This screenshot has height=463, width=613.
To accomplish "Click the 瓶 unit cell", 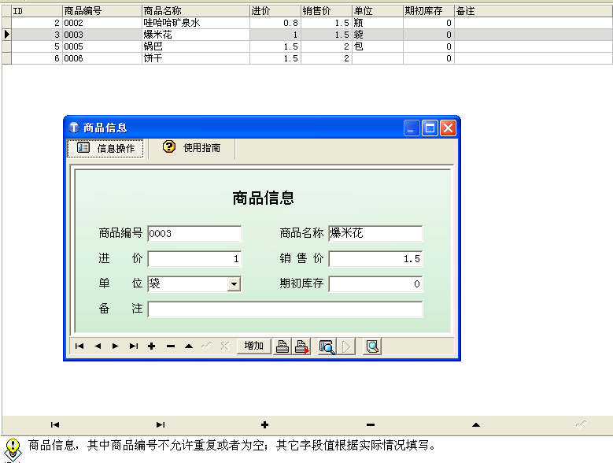I will click(x=378, y=23).
